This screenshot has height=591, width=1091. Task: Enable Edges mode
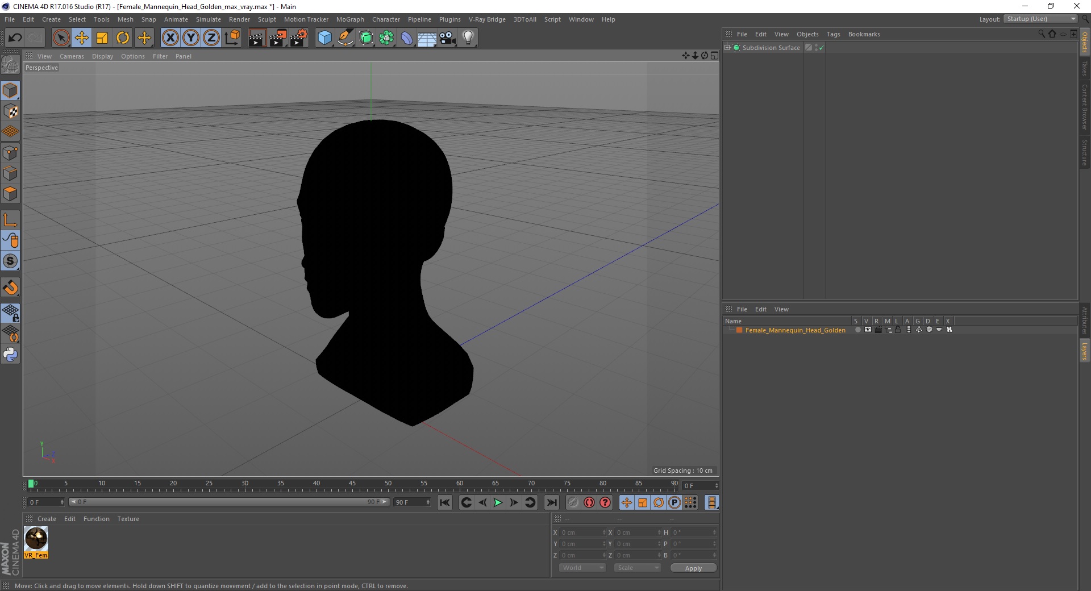(10, 173)
